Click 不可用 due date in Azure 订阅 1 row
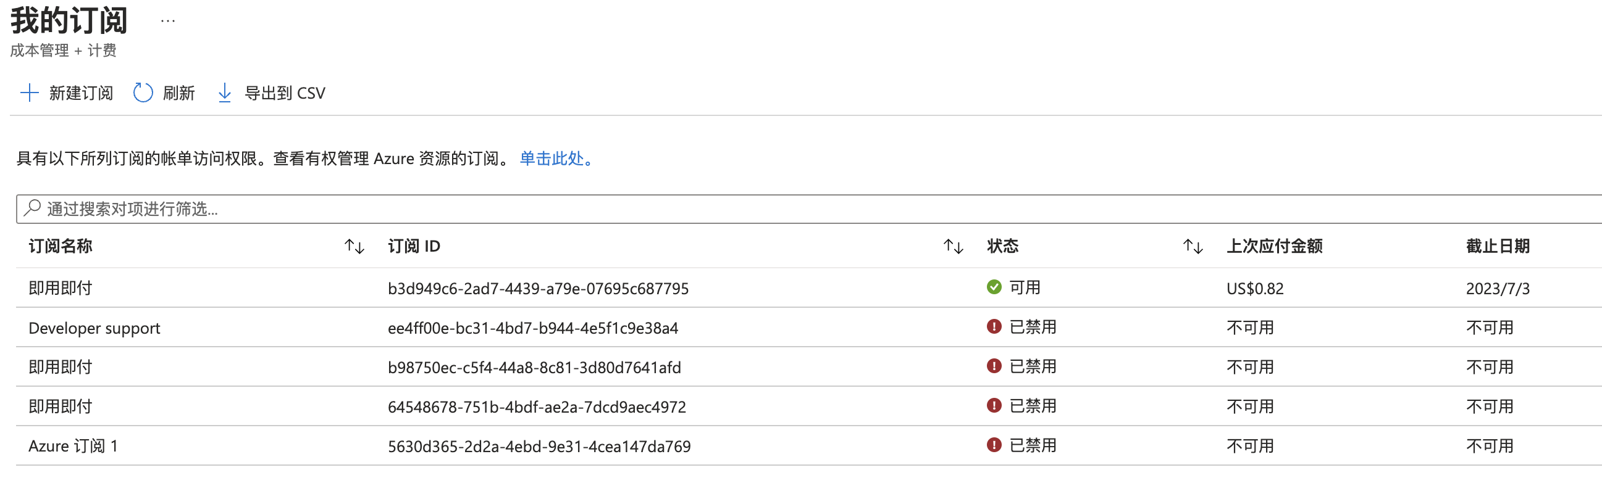The width and height of the screenshot is (1602, 491). tap(1490, 446)
